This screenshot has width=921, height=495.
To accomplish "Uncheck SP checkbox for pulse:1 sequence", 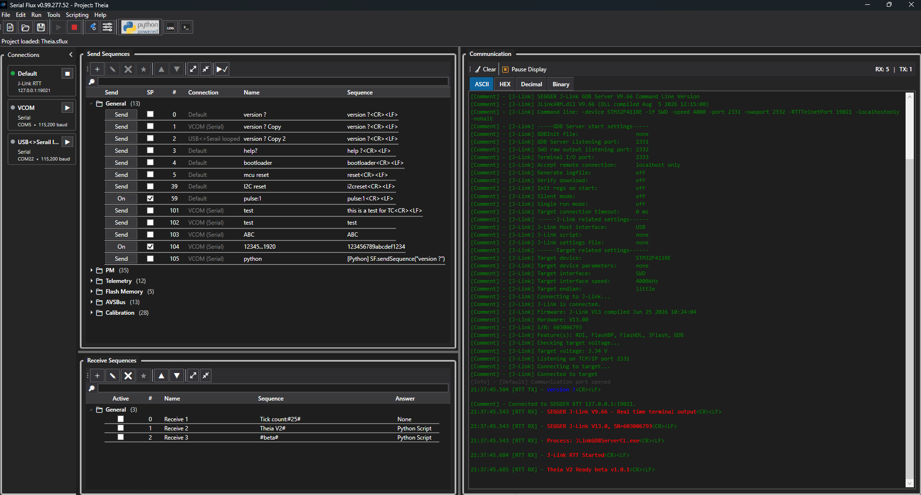I will pos(150,199).
